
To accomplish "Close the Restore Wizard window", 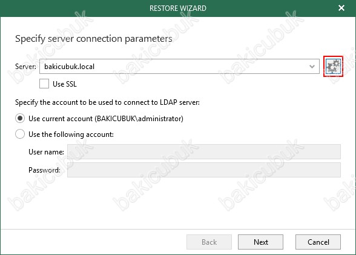I will pyautogui.click(x=341, y=8).
